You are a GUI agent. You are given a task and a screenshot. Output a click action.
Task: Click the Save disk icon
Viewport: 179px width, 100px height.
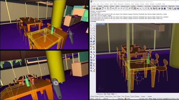97,9
